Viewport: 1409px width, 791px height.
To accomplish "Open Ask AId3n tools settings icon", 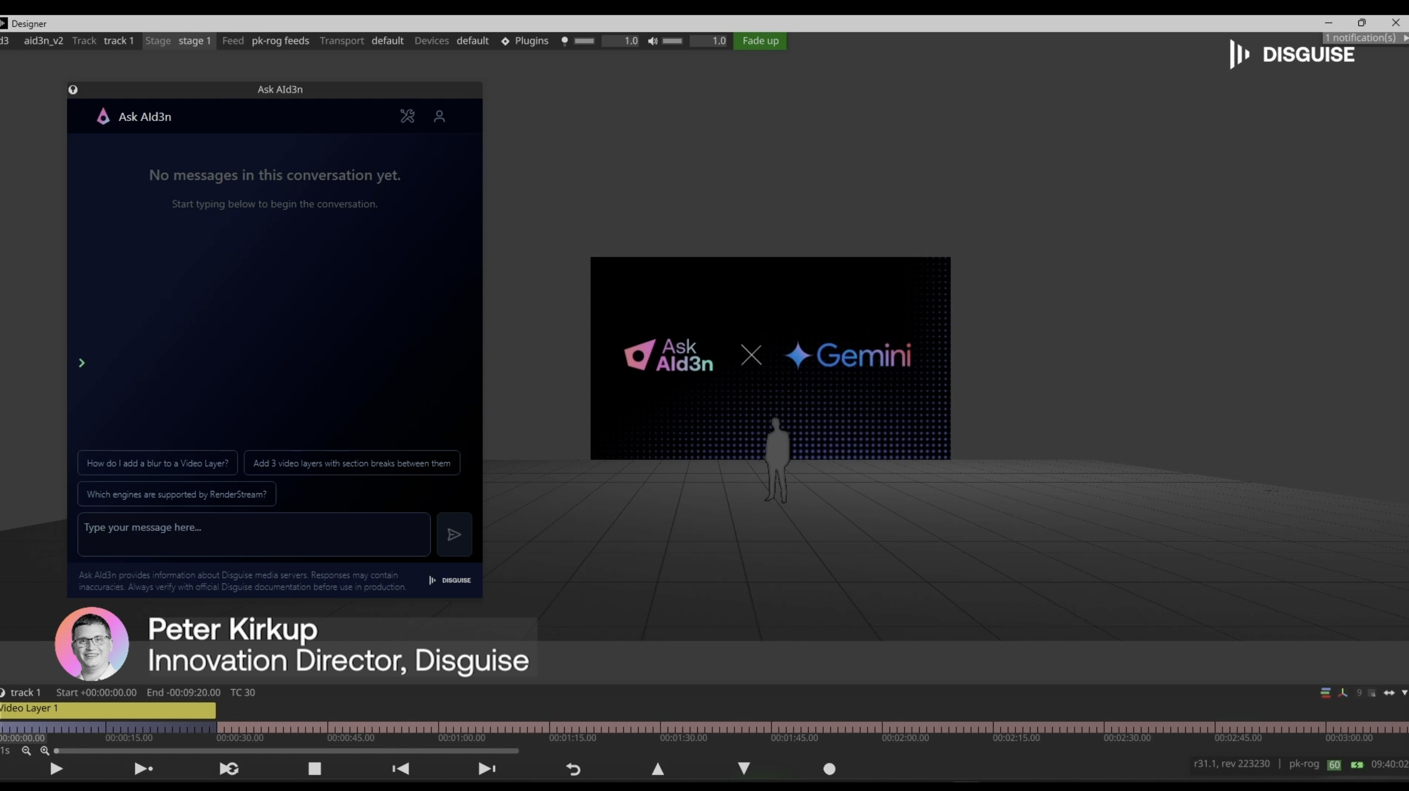I will coord(407,116).
